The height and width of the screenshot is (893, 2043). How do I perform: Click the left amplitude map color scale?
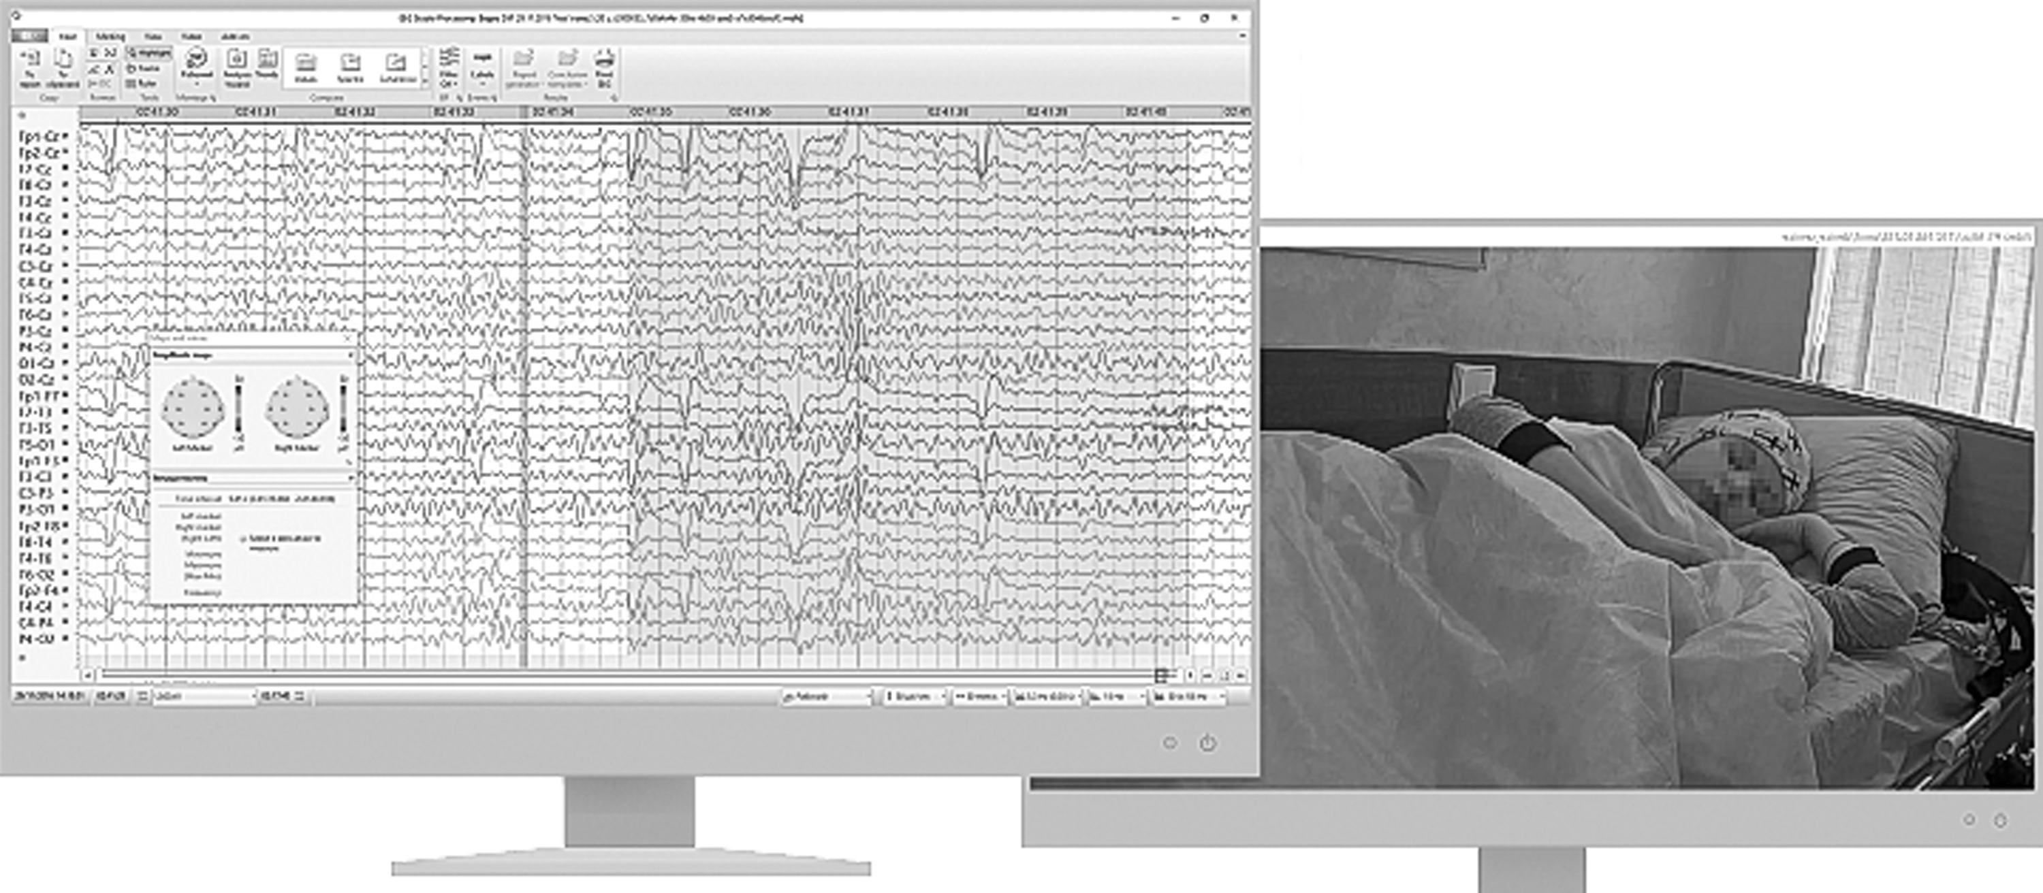pyautogui.click(x=239, y=410)
